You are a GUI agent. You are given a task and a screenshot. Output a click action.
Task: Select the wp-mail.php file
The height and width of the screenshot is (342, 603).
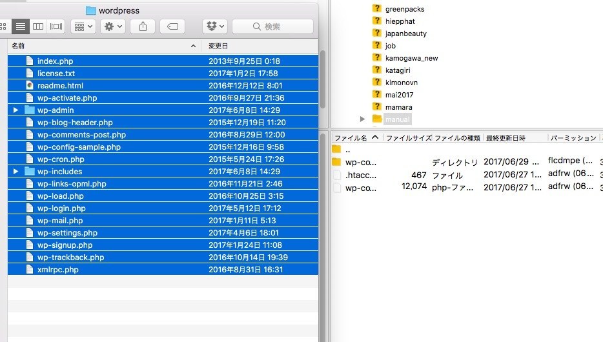point(163,221)
